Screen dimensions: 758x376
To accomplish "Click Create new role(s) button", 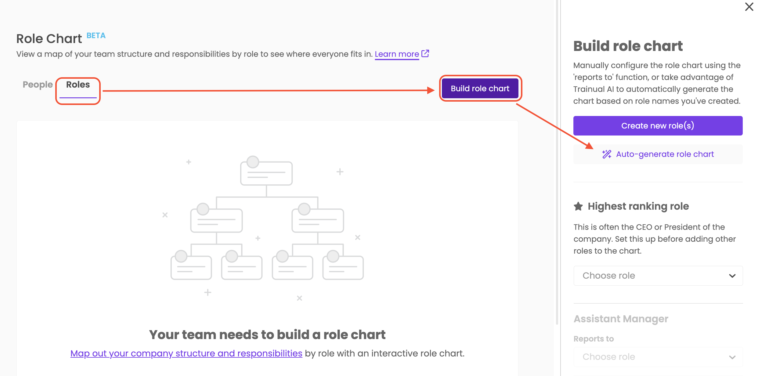I will point(658,126).
